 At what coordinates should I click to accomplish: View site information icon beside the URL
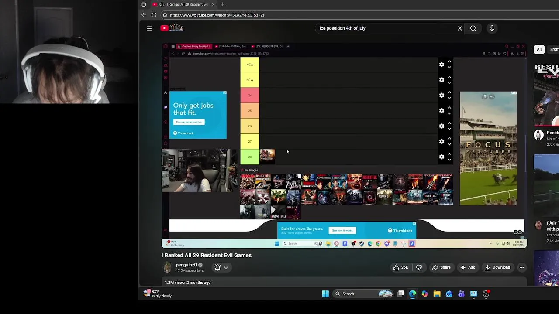click(x=165, y=15)
